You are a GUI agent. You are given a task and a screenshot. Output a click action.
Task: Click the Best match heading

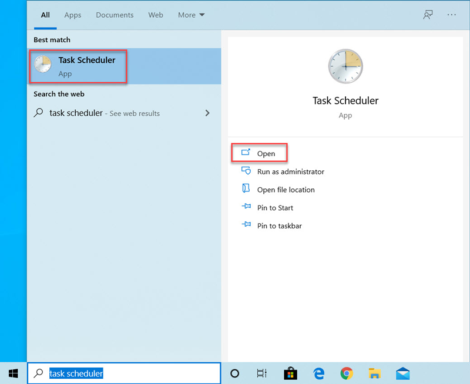(52, 40)
